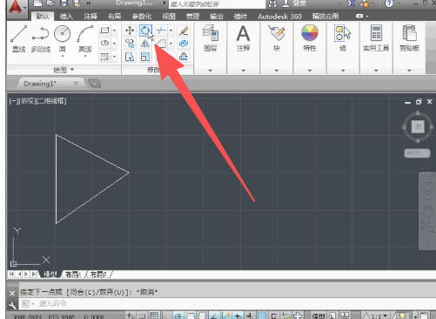Switch to the Autodesk 360 ribbon tab
The width and height of the screenshot is (436, 319).
(280, 17)
